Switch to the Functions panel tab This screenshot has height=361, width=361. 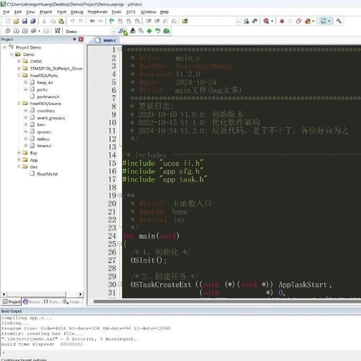tap(51, 302)
